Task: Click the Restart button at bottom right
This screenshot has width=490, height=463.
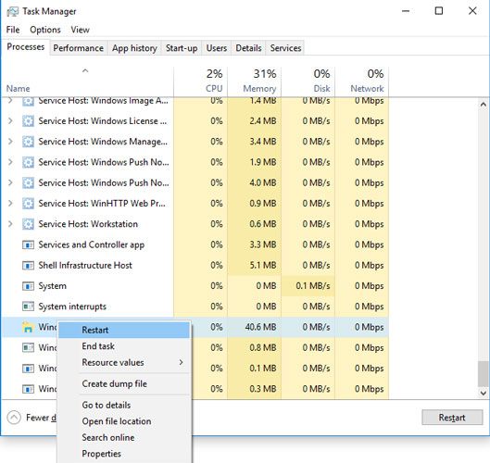Action: [x=452, y=418]
